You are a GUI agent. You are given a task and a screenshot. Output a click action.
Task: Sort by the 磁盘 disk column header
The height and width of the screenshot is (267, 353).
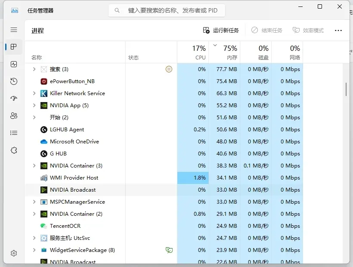(x=256, y=52)
